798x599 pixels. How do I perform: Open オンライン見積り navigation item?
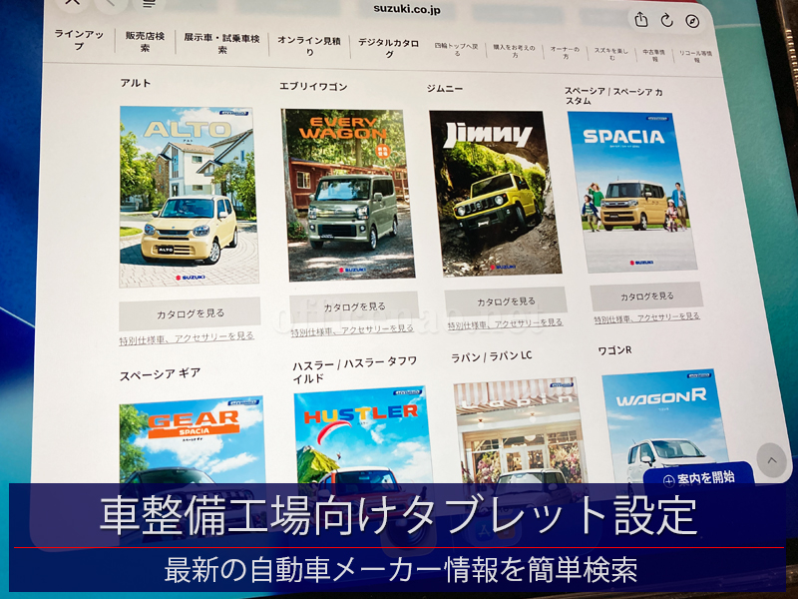(308, 46)
